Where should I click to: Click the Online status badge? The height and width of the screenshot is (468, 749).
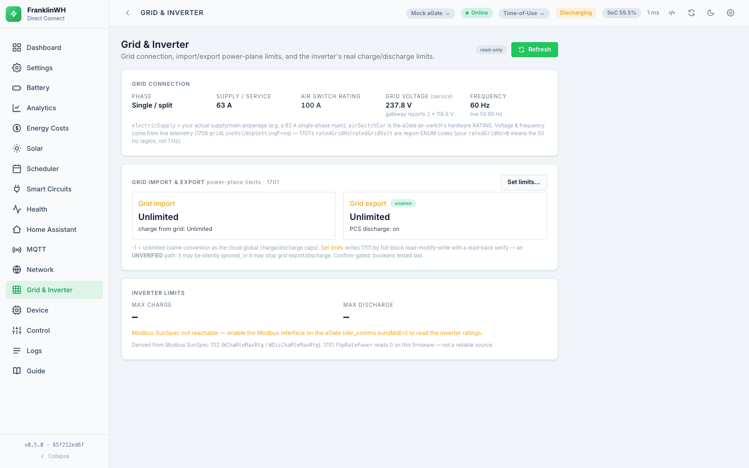[477, 13]
